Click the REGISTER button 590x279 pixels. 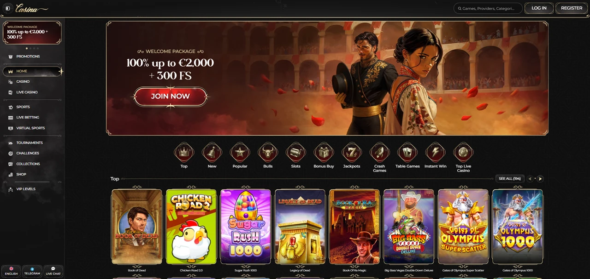[572, 8]
